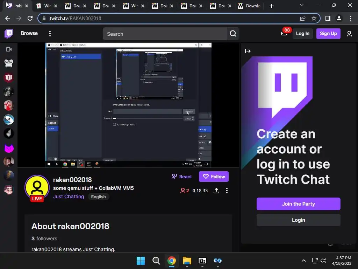Expand the followed channels camera icon
Image resolution: width=358 pixels, height=269 pixels.
tap(9, 49)
